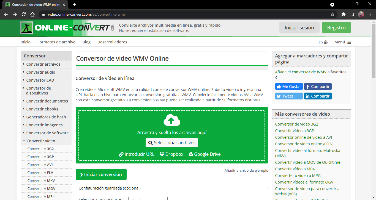Share on Facebook with Compartir button
376x200 pixels.
tap(318, 87)
